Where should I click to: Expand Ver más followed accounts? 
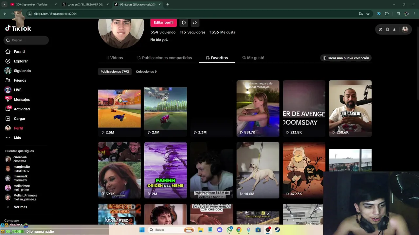pyautogui.click(x=17, y=207)
